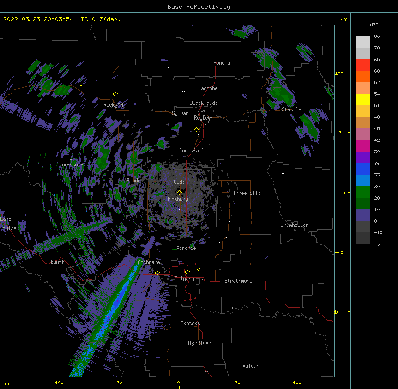Screen dimensions: 398x389
Task: Select the Lacombe label on the map
Action: pyautogui.click(x=208, y=88)
